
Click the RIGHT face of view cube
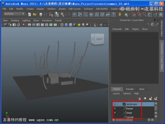click(99, 39)
